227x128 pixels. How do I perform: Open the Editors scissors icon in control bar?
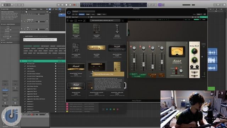coord(23,5)
